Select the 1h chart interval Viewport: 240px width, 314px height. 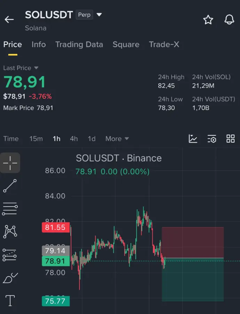tap(56, 139)
